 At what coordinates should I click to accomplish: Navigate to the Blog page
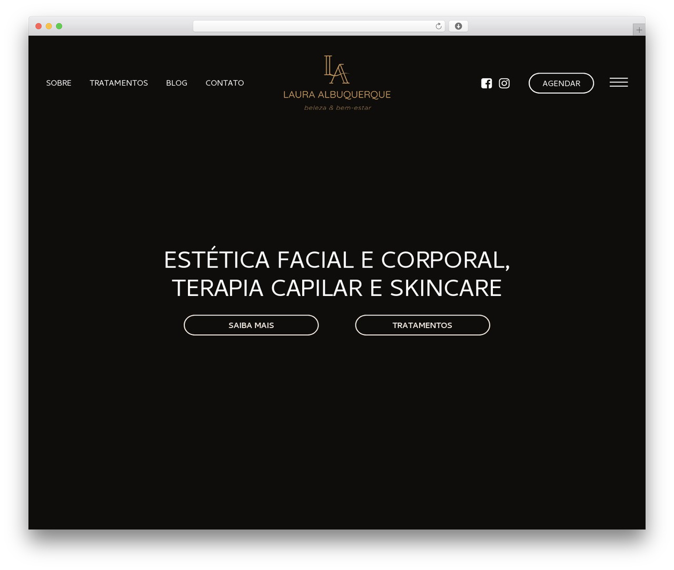176,83
